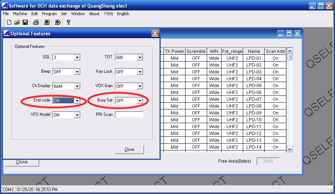Click Close button in Optional Features dialog
The image size is (335, 194).
129,149
